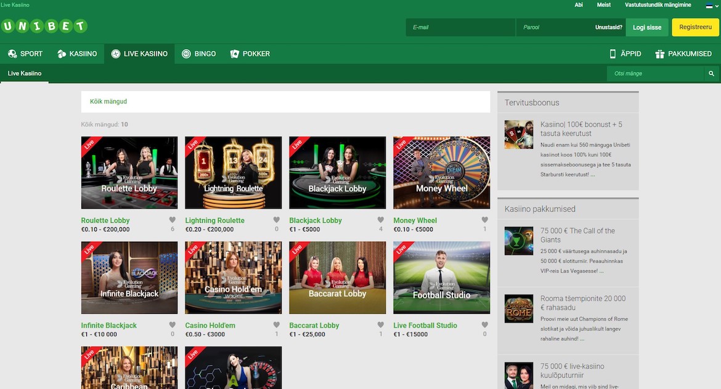721x389 pixels.
Task: Click the Sport ball icon
Action: point(12,54)
